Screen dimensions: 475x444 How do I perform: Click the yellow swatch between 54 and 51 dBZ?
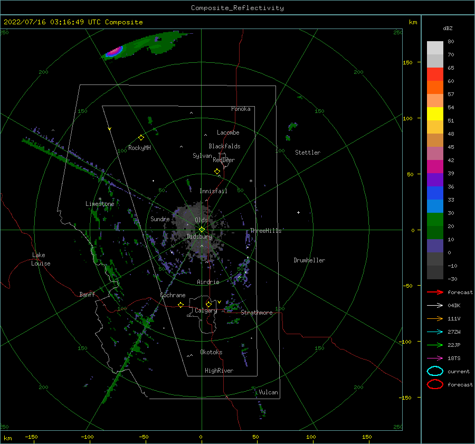click(435, 114)
